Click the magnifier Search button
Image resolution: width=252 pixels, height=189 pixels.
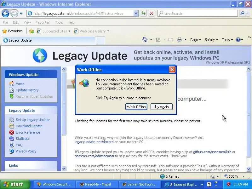(x=242, y=14)
